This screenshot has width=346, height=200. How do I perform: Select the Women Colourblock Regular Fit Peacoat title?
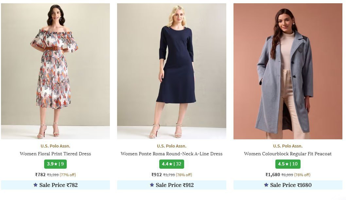point(288,154)
